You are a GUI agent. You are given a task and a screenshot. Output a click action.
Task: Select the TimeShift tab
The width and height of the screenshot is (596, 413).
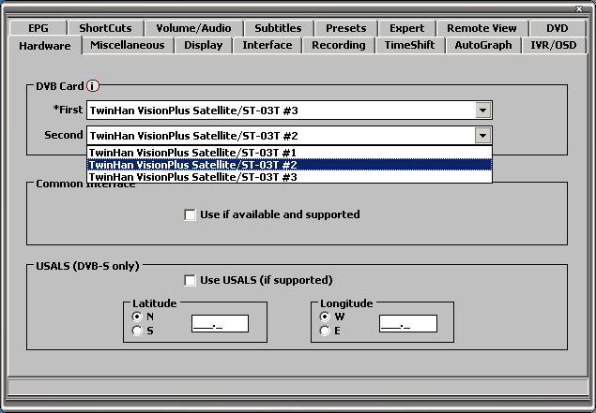[409, 45]
